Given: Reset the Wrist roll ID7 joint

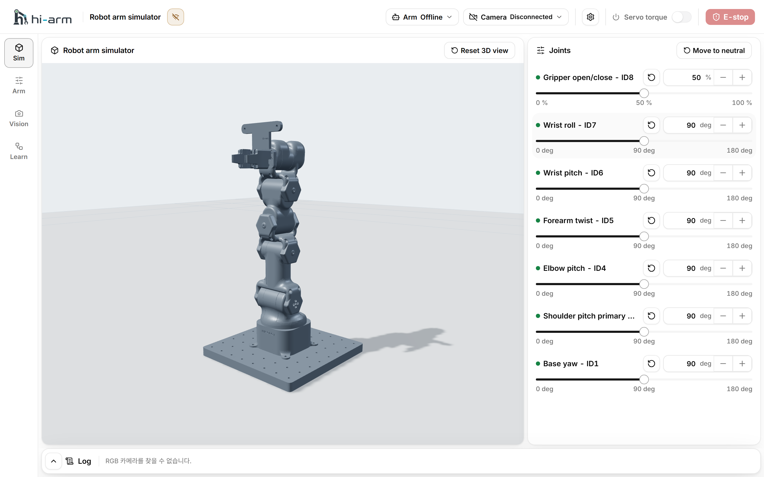Looking at the screenshot, I should click(651, 125).
